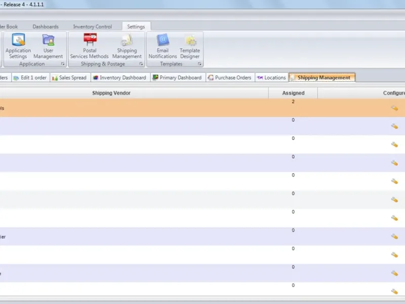
Task: Switch to the Inventory Control ribbon tab
Action: click(93, 27)
